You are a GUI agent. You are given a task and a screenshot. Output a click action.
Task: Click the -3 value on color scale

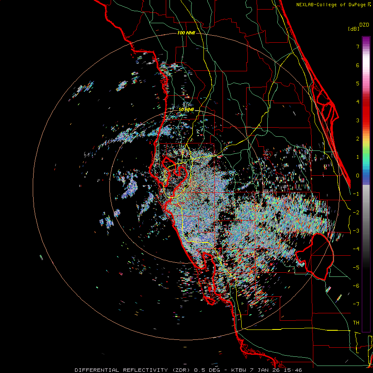tap(356, 231)
